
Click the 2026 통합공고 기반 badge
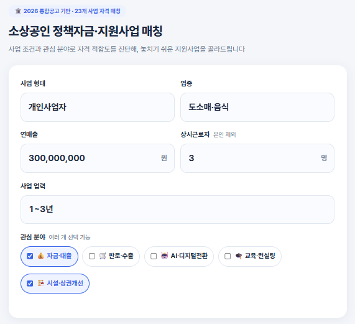pyautogui.click(x=68, y=11)
